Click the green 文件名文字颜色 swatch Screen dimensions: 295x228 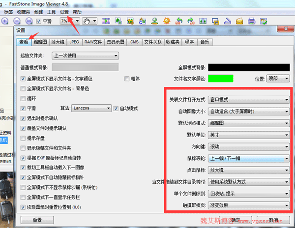click(x=220, y=79)
